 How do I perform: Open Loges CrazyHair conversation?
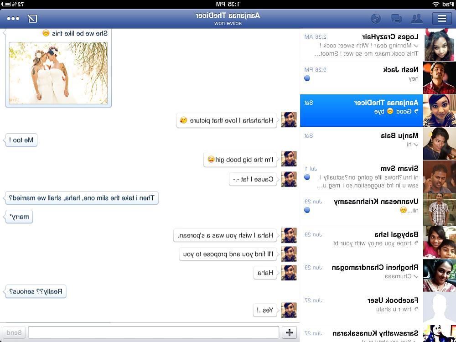378,45
